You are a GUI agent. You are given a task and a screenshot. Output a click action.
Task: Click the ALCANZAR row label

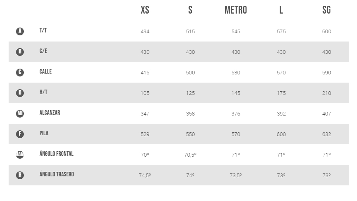click(50, 113)
